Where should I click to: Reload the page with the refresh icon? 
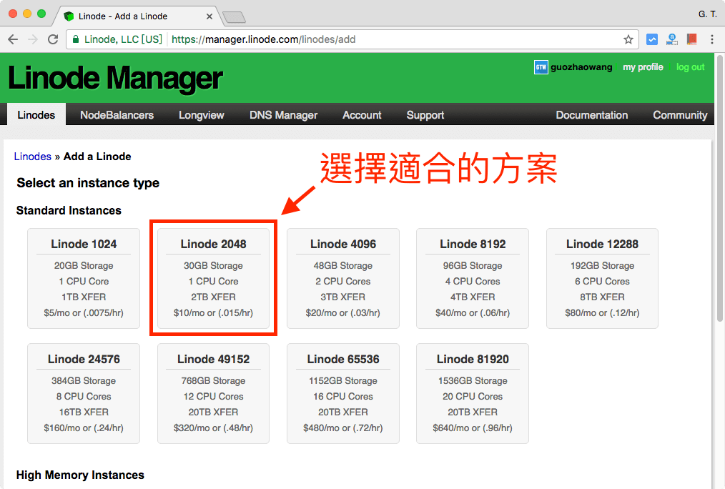tap(53, 39)
